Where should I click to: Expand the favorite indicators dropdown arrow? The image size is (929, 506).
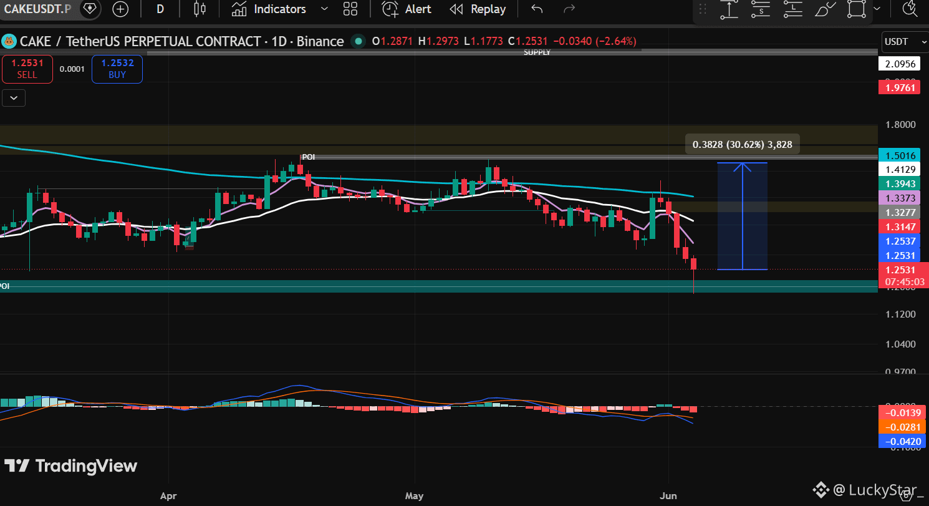[x=324, y=9]
